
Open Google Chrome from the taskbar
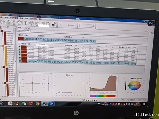[38, 103]
